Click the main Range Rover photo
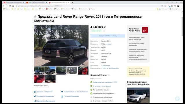The image size is (185, 104). point(61,46)
